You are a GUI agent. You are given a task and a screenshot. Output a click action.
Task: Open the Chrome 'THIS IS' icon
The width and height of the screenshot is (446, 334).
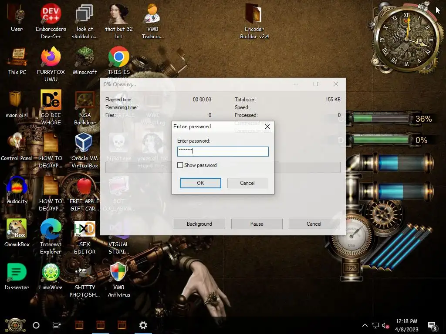click(118, 61)
